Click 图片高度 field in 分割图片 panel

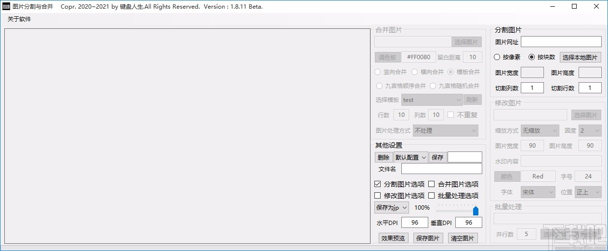click(x=590, y=73)
